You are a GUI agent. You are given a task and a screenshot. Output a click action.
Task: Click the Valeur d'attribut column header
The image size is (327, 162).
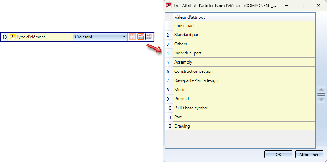point(244,17)
